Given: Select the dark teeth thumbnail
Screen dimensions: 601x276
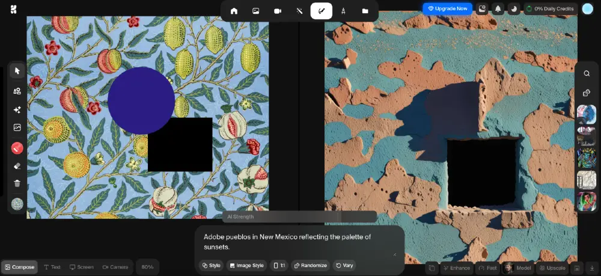Looking at the screenshot, I should click(x=587, y=136).
